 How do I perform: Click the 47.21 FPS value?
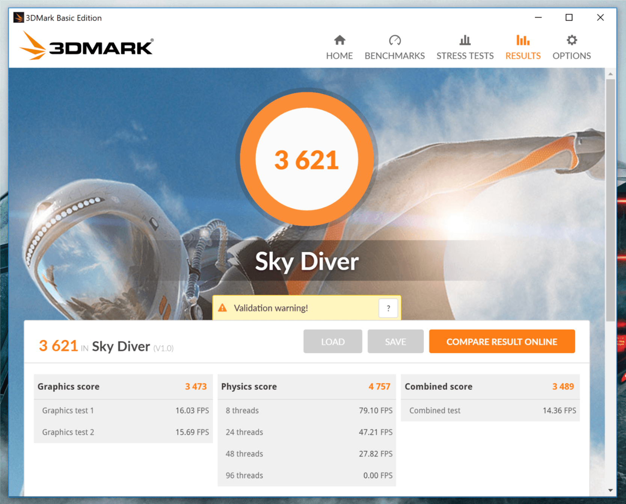(376, 432)
